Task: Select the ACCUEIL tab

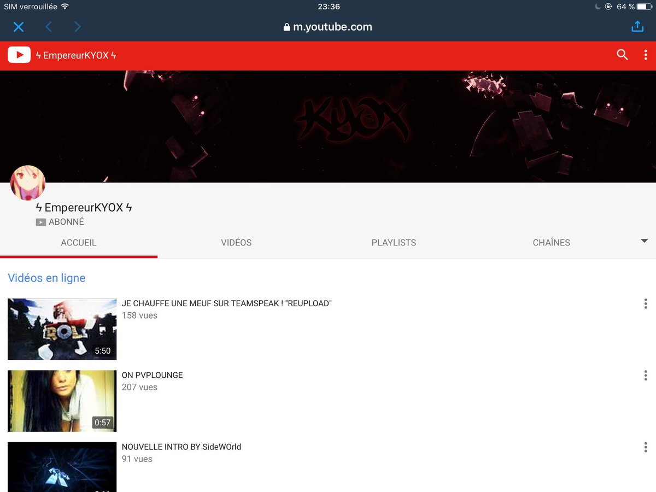Action: (x=79, y=243)
